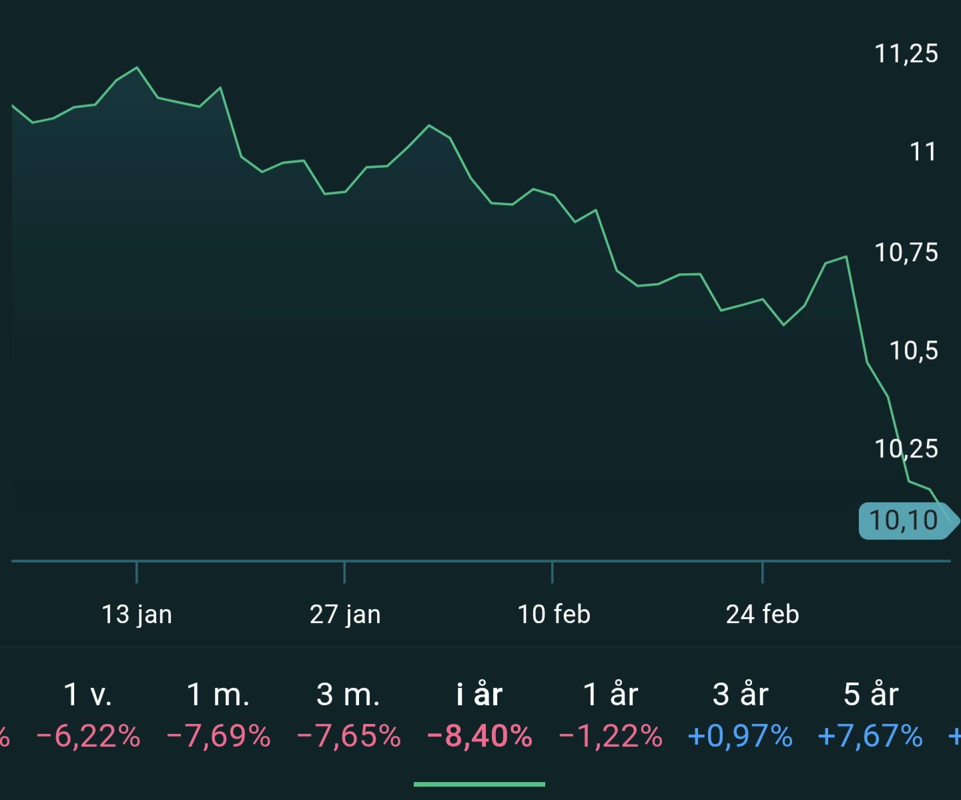Image resolution: width=961 pixels, height=800 pixels.
Task: Click the 10,75 price axis label
Action: (x=906, y=253)
